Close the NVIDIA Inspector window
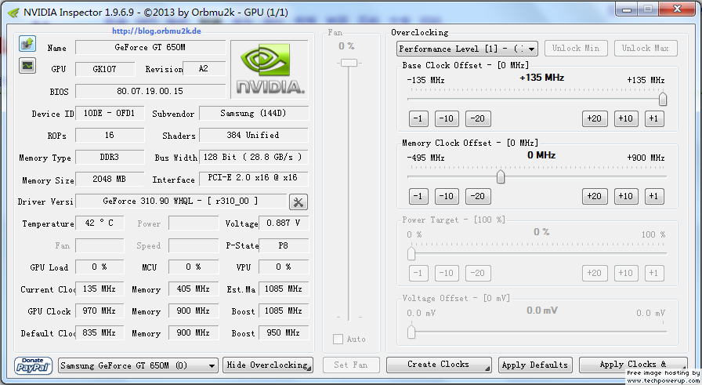The height and width of the screenshot is (385, 702). 677,9
